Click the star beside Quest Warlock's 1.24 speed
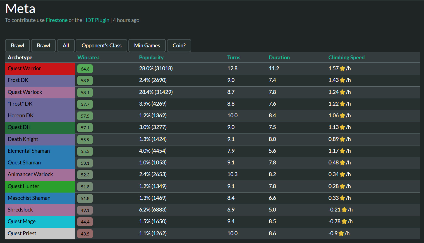 (342, 92)
